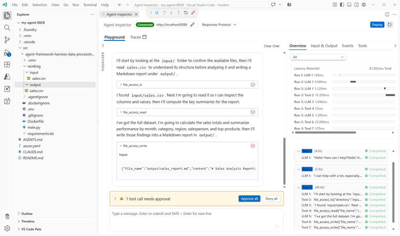
Task: Disconnect the debugger
Action: pos(193,13)
